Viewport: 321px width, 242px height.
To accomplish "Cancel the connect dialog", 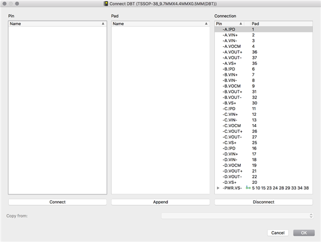I will click(278, 233).
